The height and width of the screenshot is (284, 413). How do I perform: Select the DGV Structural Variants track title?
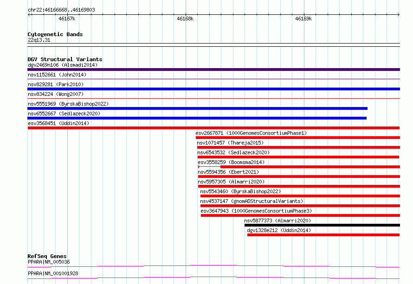[65, 59]
